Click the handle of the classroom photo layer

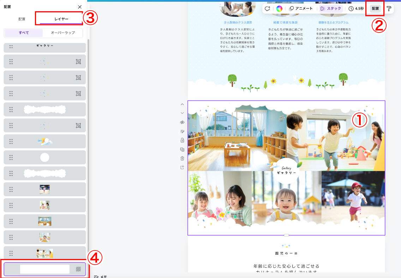[11, 221]
